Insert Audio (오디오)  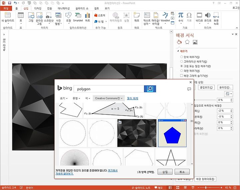click(208, 18)
